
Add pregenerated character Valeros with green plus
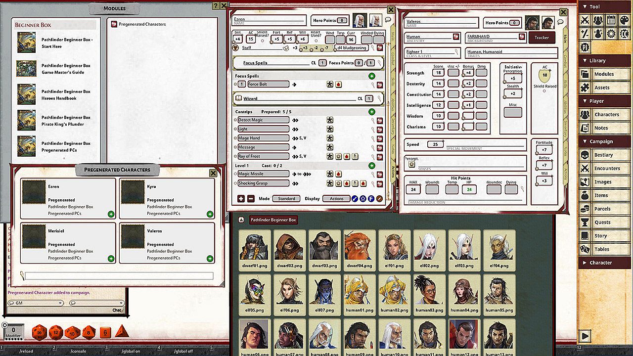pos(210,259)
